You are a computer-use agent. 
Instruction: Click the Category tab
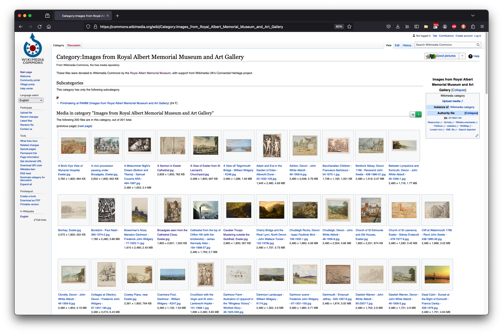[x=59, y=45]
